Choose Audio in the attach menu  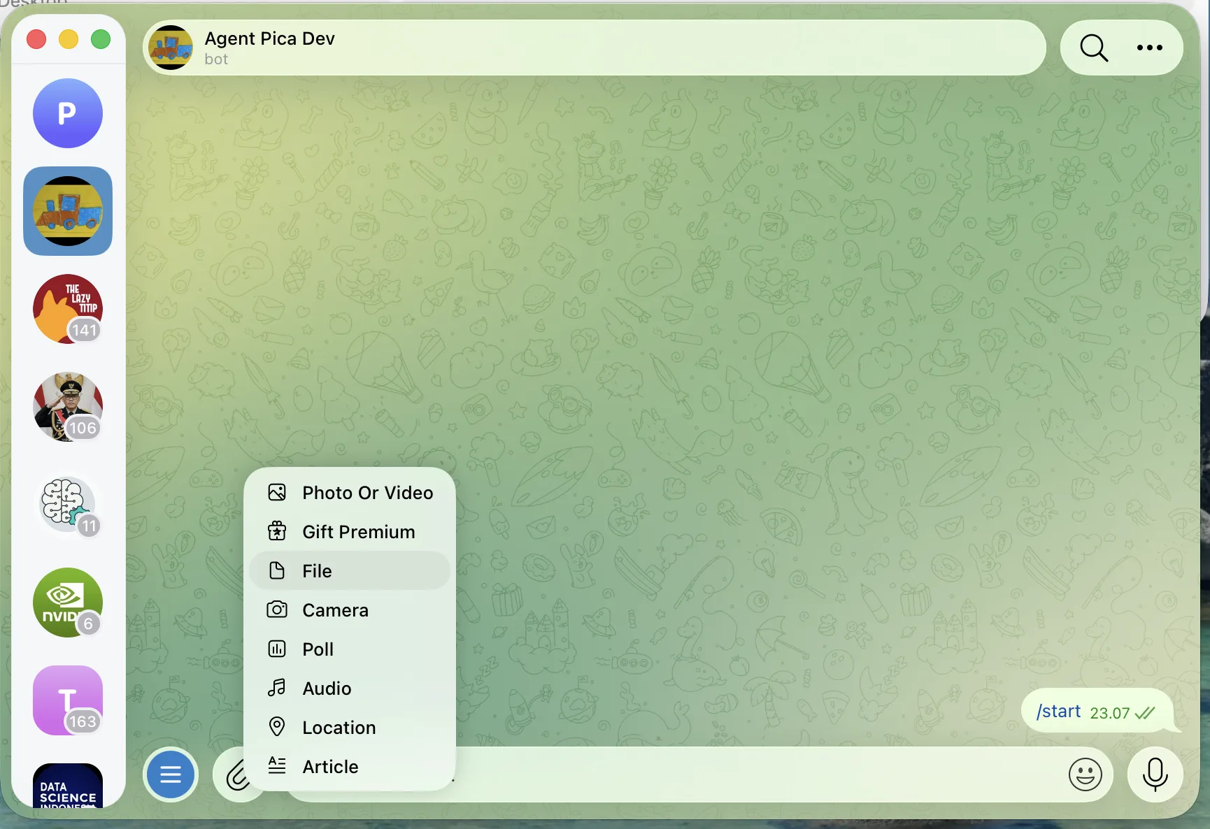(350, 689)
